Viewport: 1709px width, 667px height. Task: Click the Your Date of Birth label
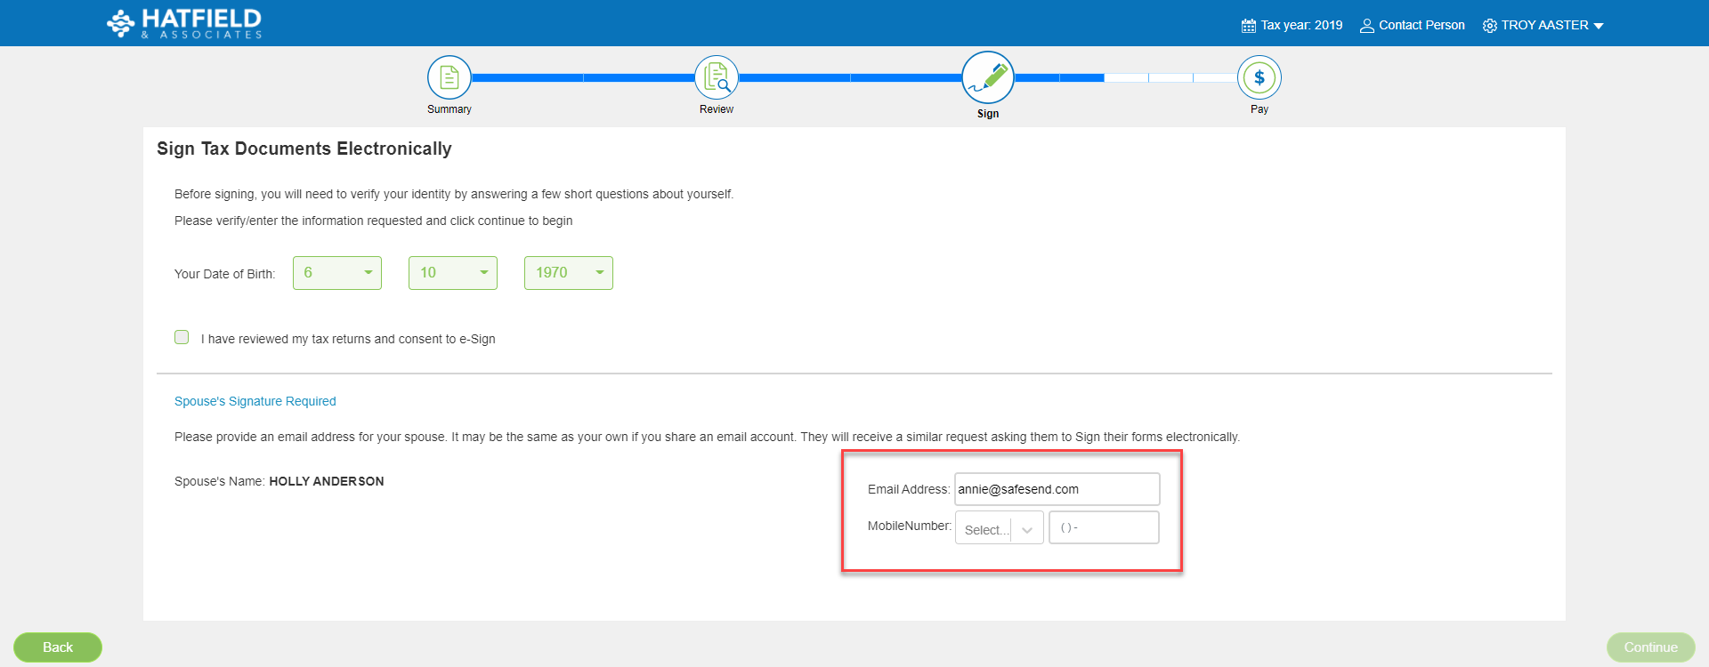pos(224,274)
